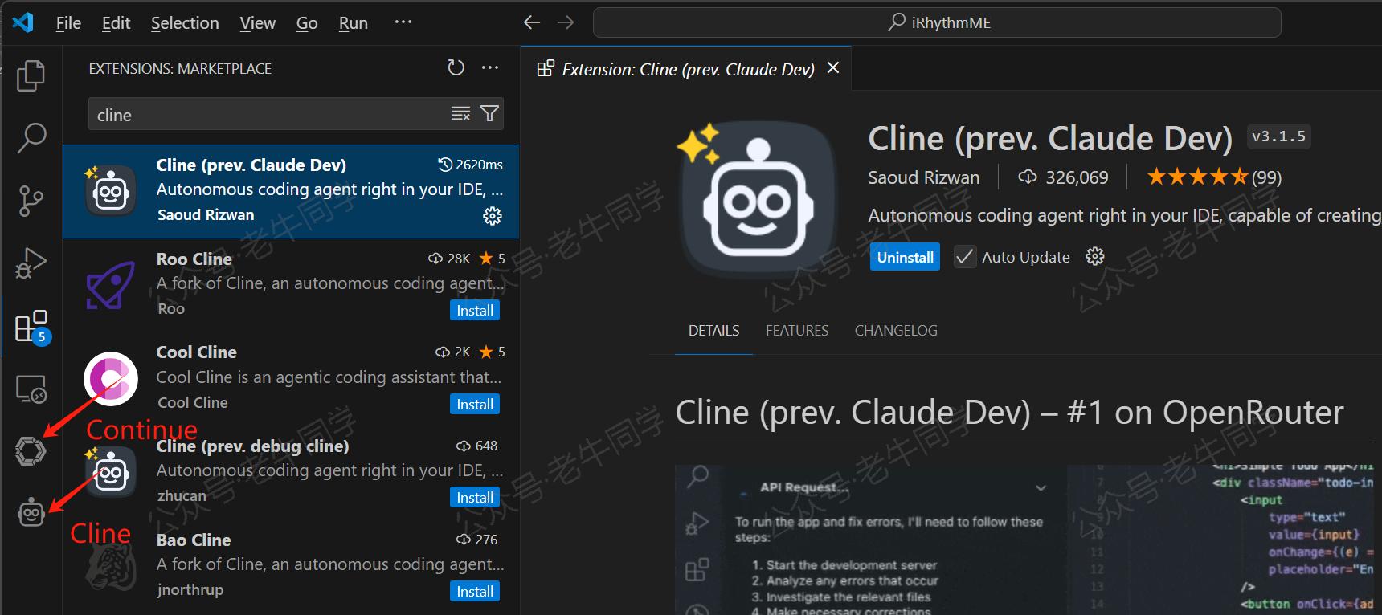Open the VS Code logo menu
Viewport: 1382px width, 615px height.
click(22, 22)
